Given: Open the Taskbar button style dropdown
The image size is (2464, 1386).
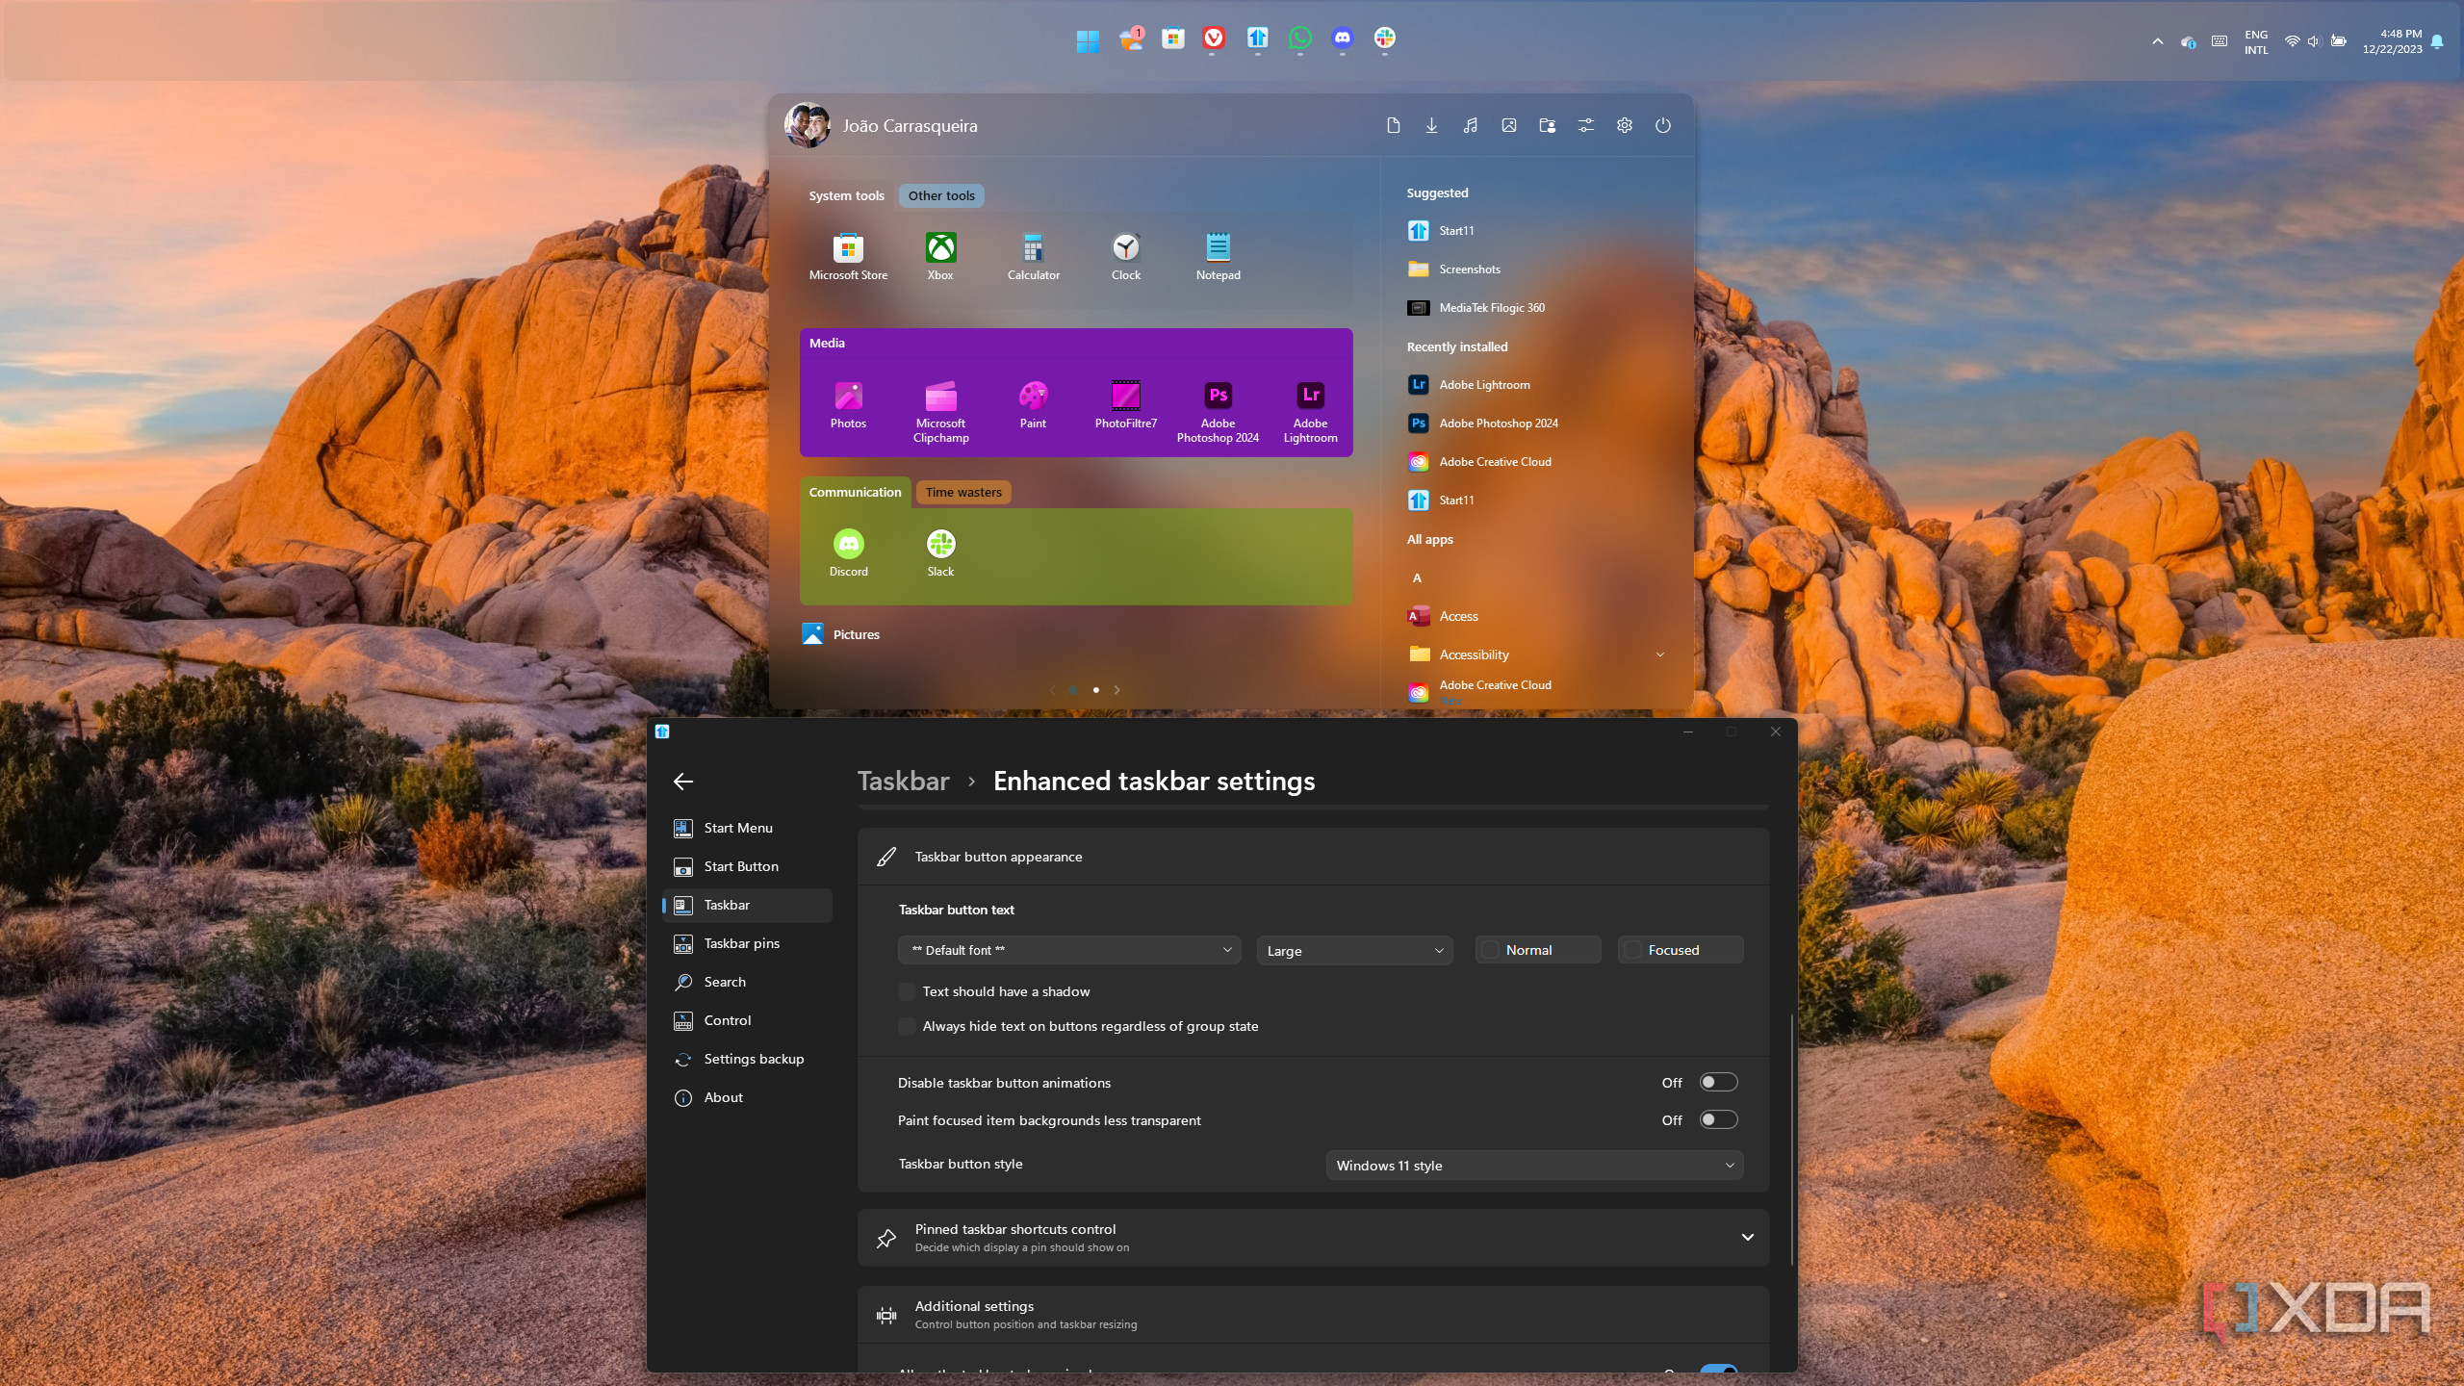Looking at the screenshot, I should (x=1534, y=1166).
